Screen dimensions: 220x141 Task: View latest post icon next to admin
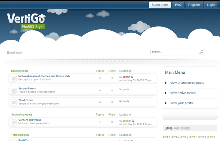click(132, 77)
